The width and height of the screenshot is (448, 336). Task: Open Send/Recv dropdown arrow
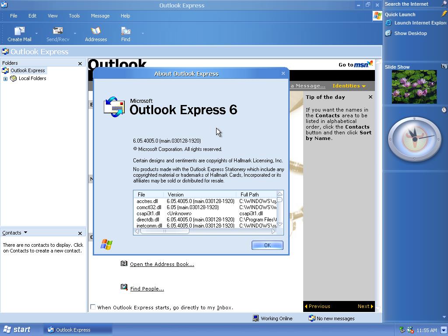pos(75,33)
